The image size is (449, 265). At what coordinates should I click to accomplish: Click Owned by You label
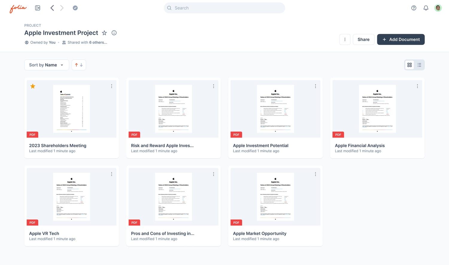point(40,42)
